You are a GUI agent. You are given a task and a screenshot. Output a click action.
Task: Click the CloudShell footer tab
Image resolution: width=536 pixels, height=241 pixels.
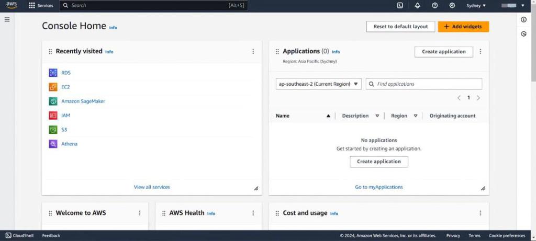20,236
